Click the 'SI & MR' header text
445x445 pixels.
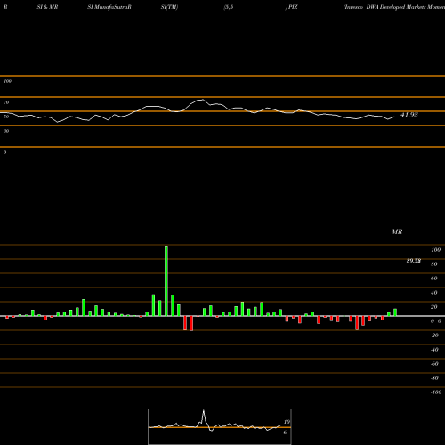coord(47,7)
